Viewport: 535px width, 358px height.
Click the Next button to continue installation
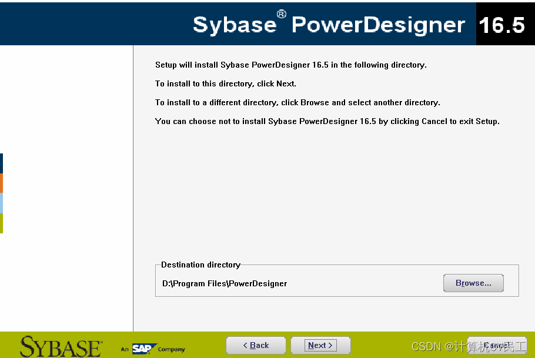point(320,346)
